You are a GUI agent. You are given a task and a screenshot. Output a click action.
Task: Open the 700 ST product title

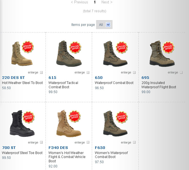[9, 148]
